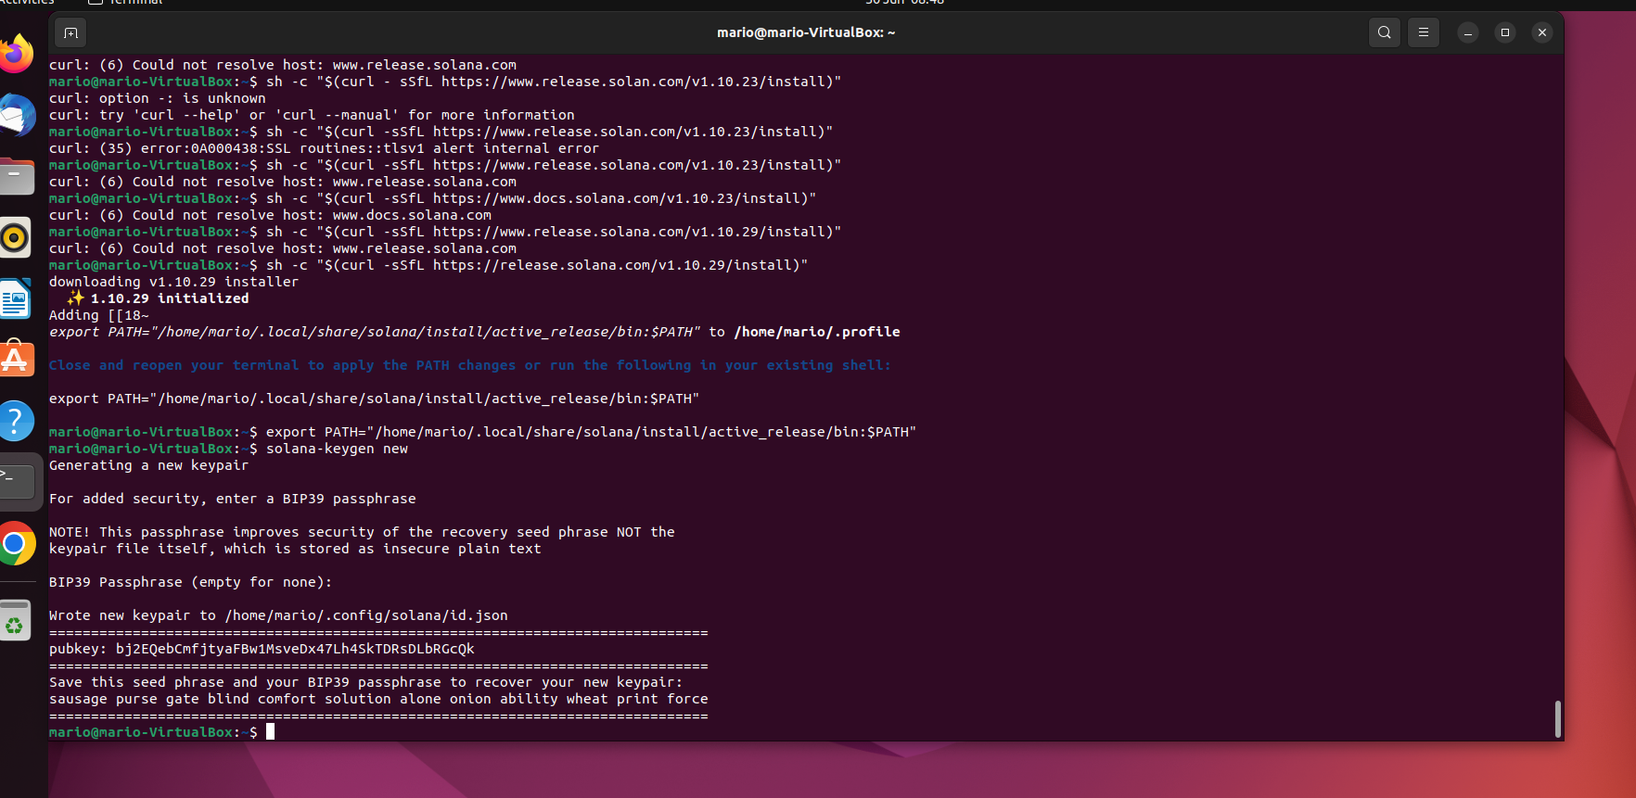Select the Terminal icon in the dock
The image size is (1636, 798).
[x=15, y=482]
